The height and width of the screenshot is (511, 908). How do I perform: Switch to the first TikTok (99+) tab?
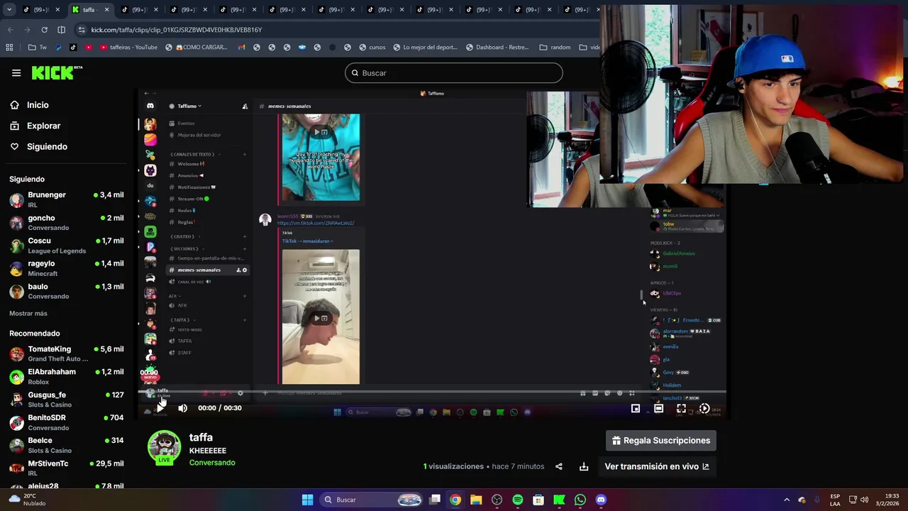42,10
